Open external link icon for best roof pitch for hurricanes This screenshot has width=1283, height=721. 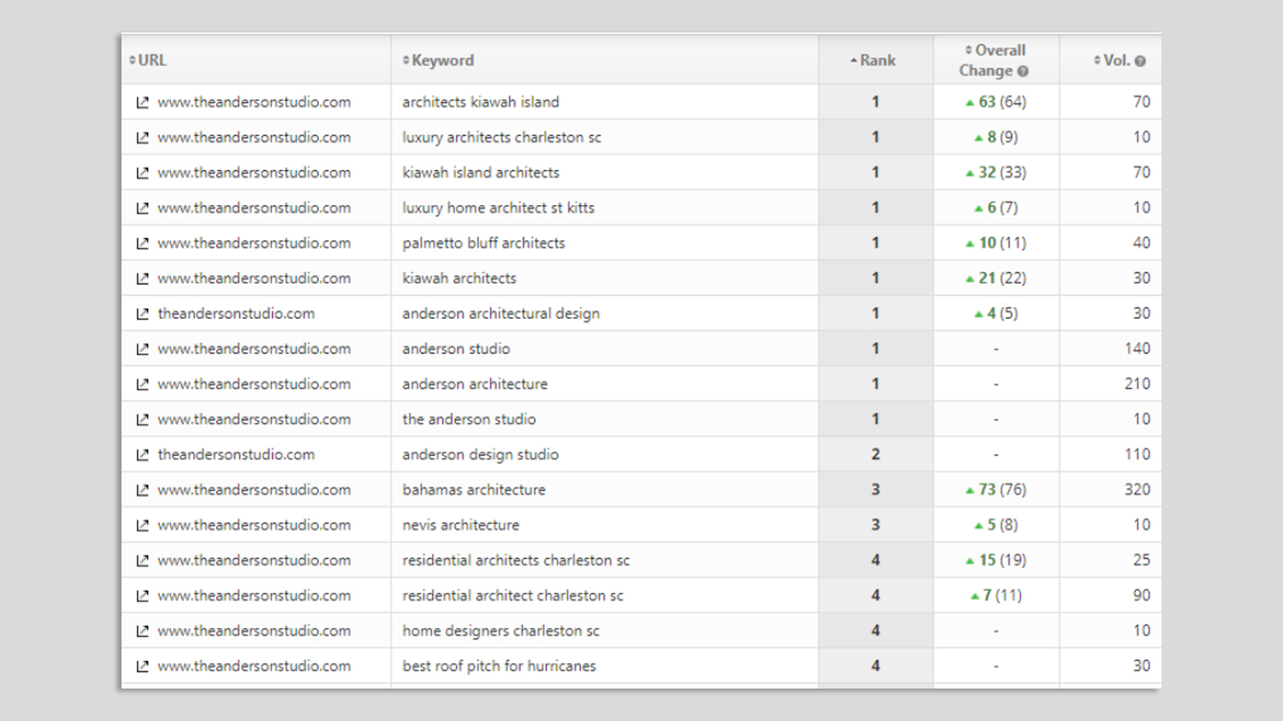[142, 666]
